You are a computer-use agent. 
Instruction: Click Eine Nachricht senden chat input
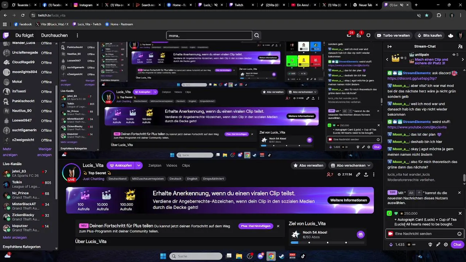coord(424,234)
